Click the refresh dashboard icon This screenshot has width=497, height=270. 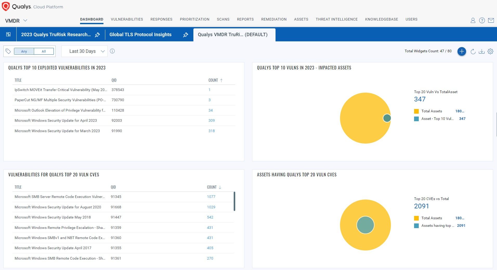[x=473, y=51]
